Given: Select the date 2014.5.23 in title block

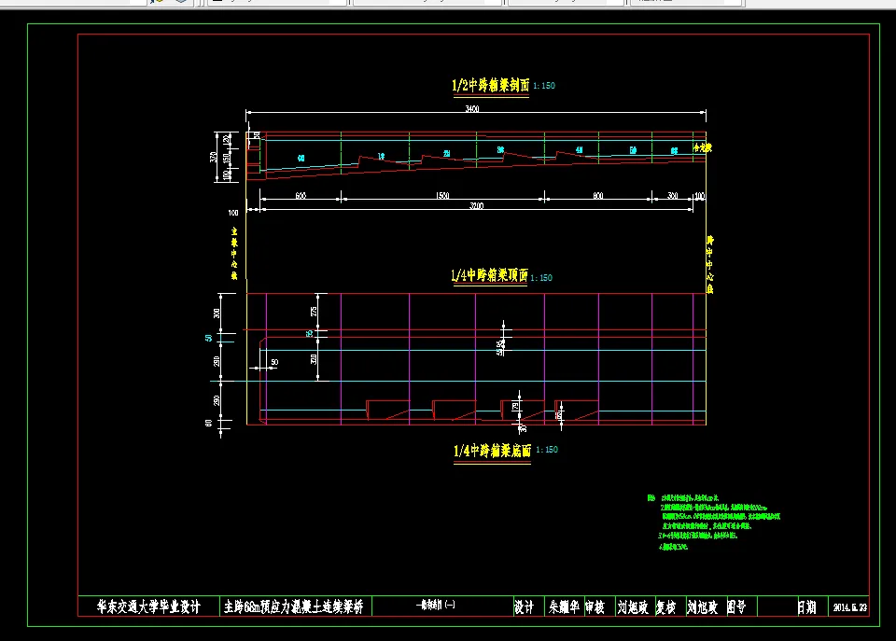Looking at the screenshot, I should [x=850, y=607].
